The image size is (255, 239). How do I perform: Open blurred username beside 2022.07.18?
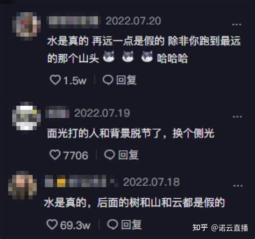(81, 181)
